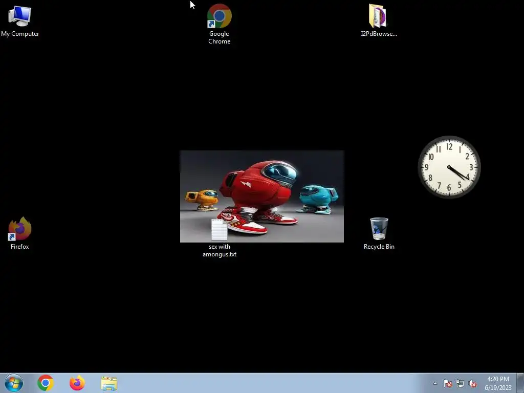The width and height of the screenshot is (524, 393).
Task: Click the 'I2PdBrowse...' label text
Action: pos(379,34)
